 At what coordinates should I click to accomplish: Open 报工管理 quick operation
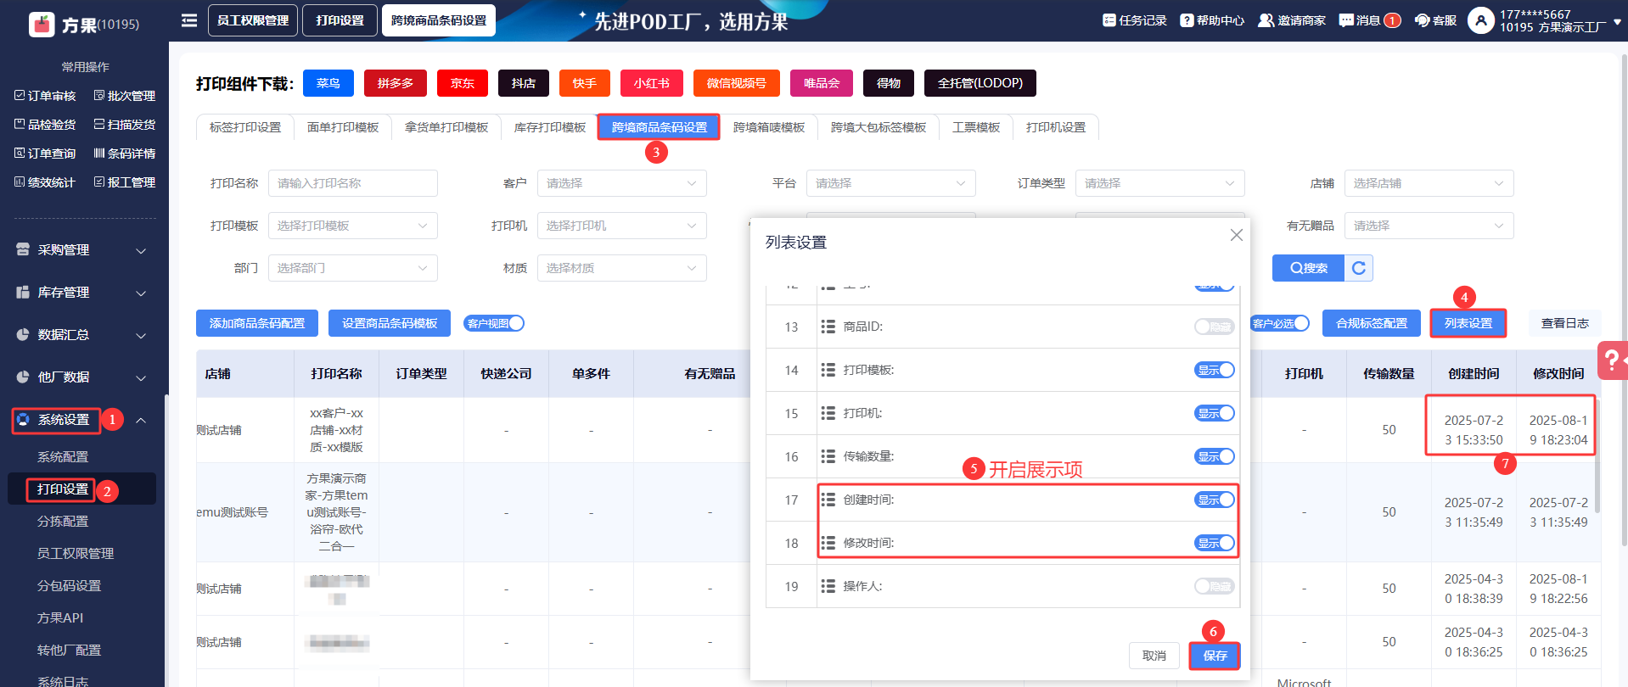[x=125, y=182]
